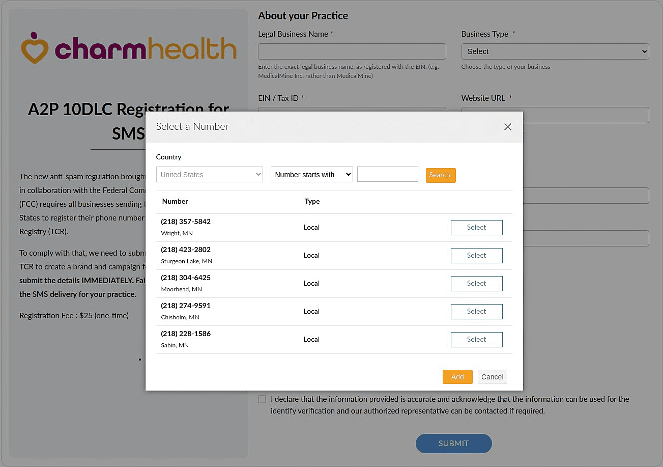This screenshot has width=663, height=467.
Task: Click the SUBMIT button
Action: click(x=453, y=443)
